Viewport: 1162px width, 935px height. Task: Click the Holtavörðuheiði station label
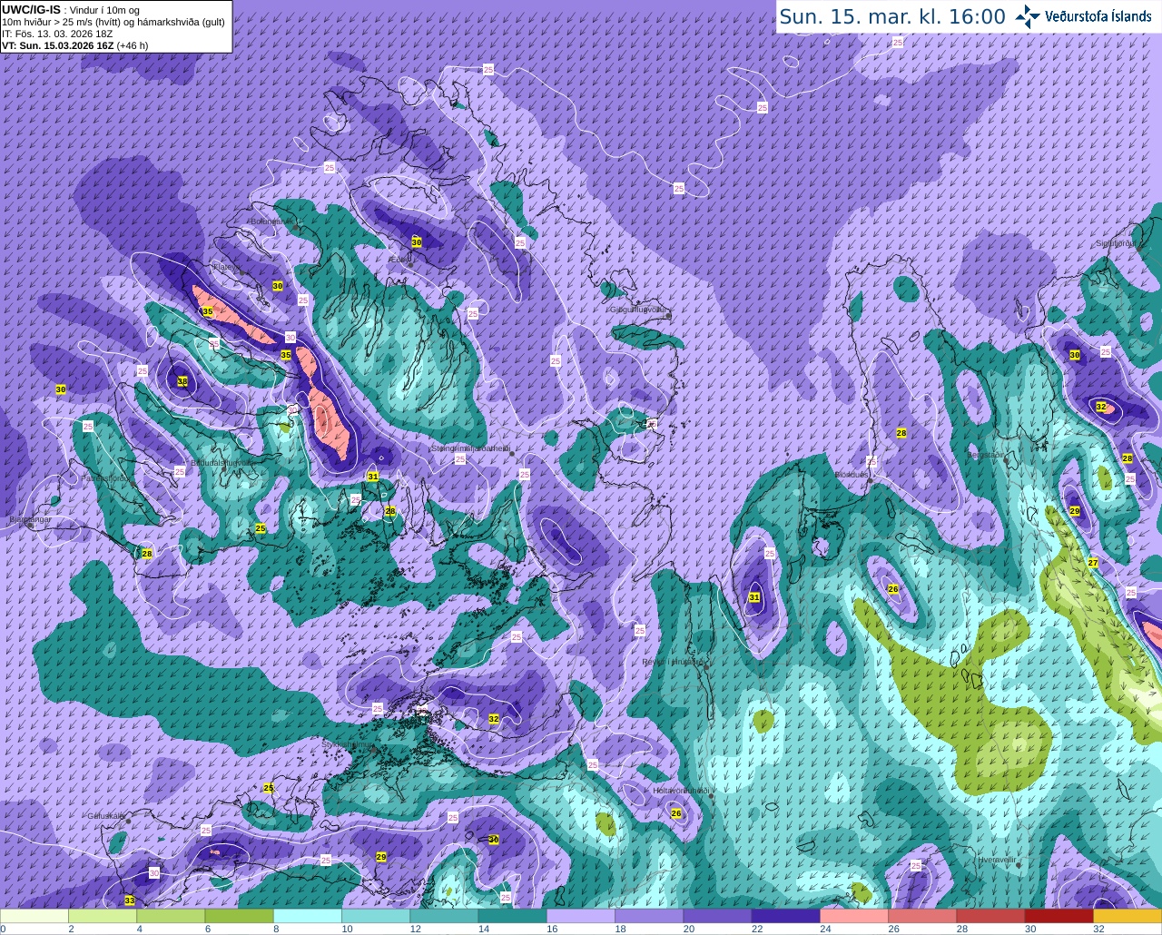pos(681,791)
